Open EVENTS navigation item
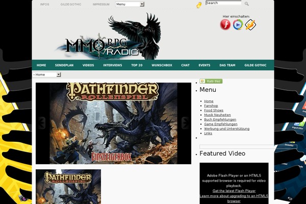 205,65
